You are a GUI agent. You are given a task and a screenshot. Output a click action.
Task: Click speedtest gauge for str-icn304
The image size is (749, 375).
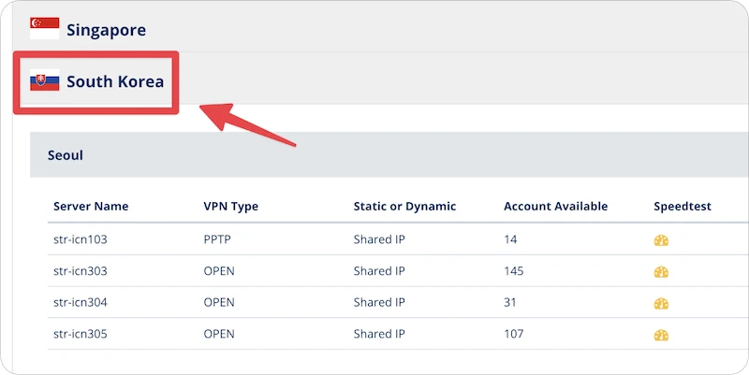661,303
